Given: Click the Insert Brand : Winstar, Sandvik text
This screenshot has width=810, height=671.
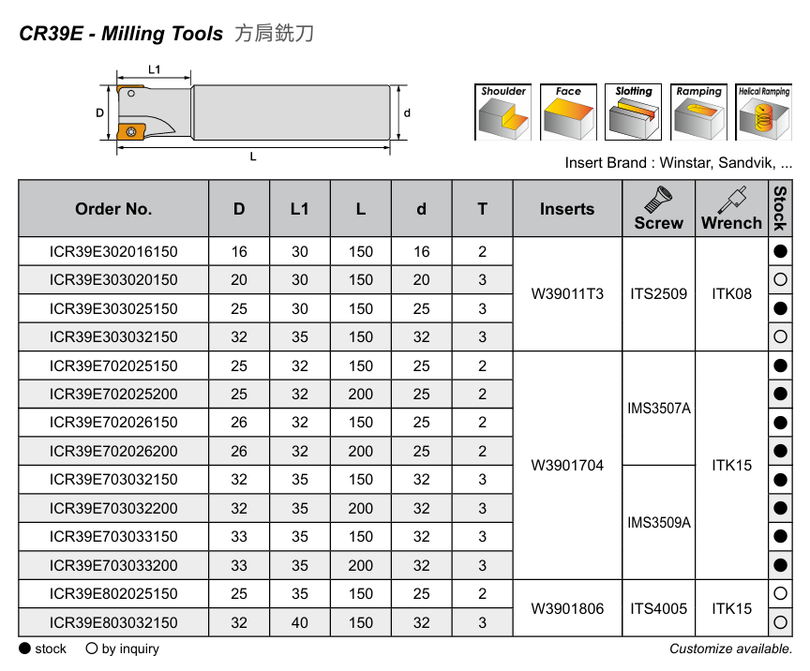Looking at the screenshot, I should (x=678, y=163).
